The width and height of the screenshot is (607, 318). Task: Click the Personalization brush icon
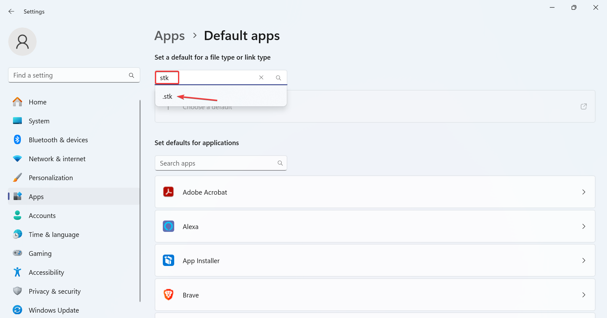tap(17, 177)
